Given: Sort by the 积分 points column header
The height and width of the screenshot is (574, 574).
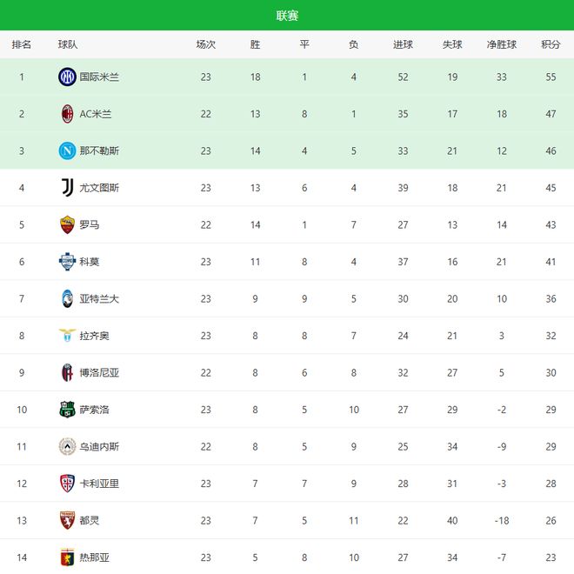Looking at the screenshot, I should click(551, 44).
